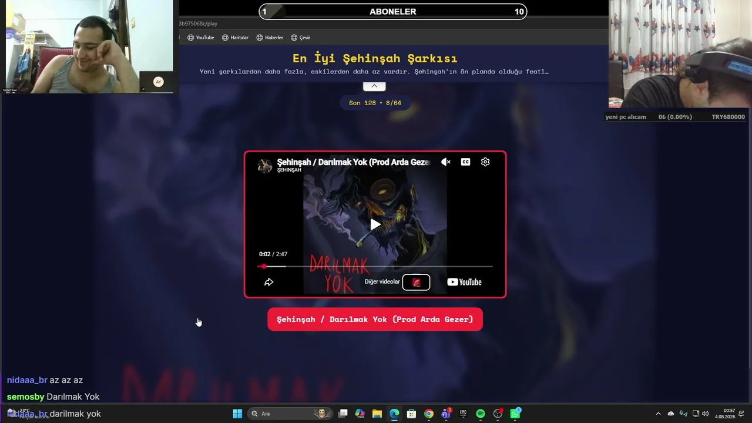752x423 pixels.
Task: Share the video with the arrow icon
Action: [x=268, y=282]
